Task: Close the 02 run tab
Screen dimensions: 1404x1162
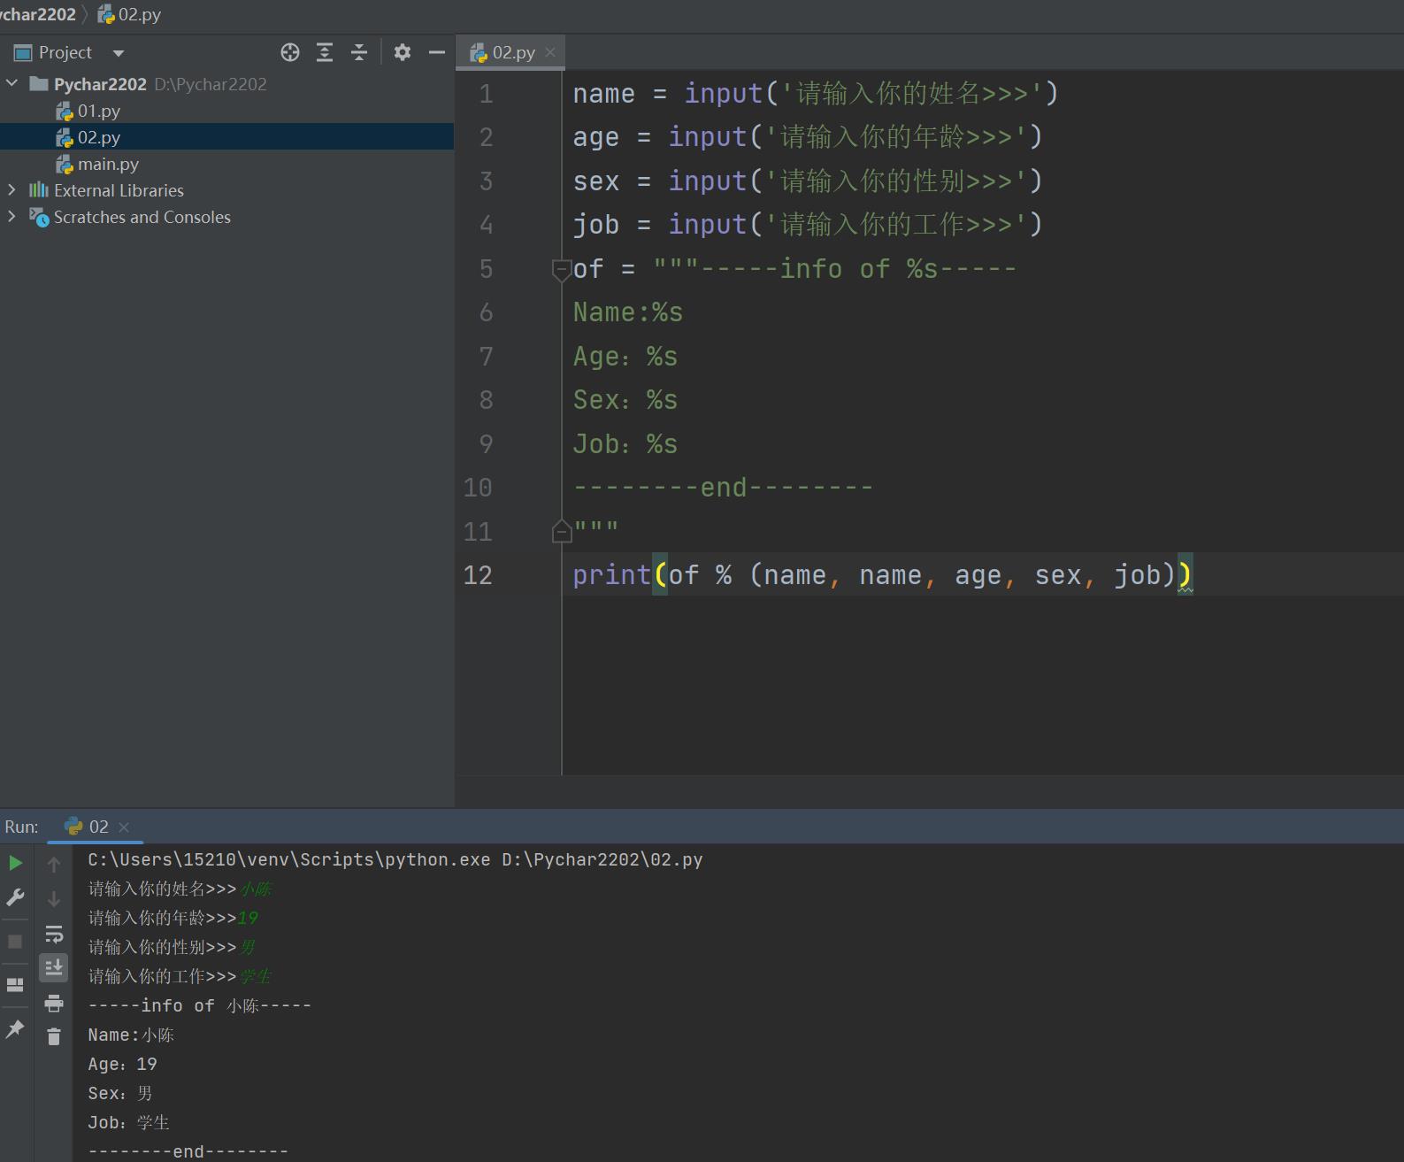Action: 124,827
